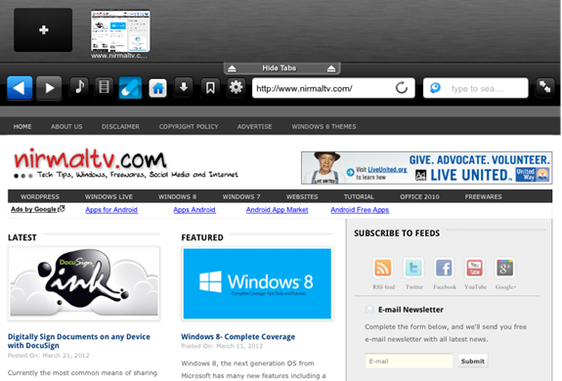Click the 'Posted On: March 21, 2012' text
562x381 pixels.
pyautogui.click(x=49, y=356)
